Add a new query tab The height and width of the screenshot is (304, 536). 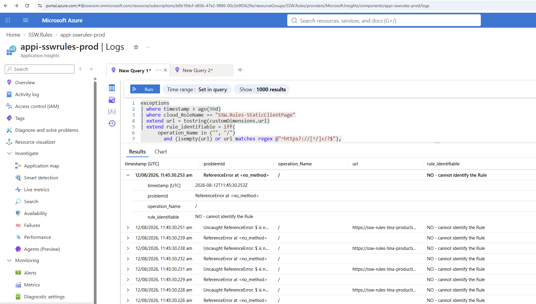240,70
